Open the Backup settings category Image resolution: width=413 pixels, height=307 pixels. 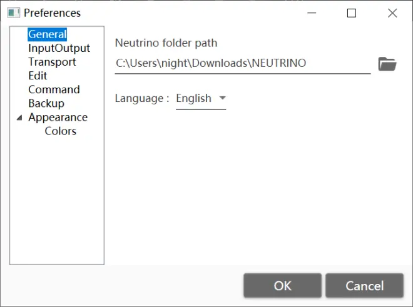pyautogui.click(x=46, y=103)
